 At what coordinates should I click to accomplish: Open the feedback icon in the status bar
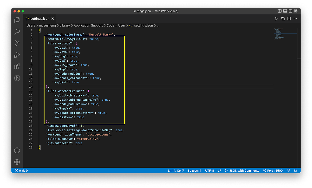click(288, 170)
